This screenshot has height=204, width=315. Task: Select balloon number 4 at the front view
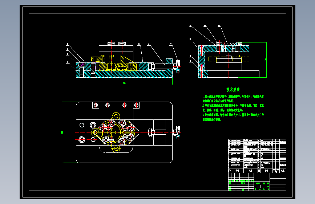point(67,44)
